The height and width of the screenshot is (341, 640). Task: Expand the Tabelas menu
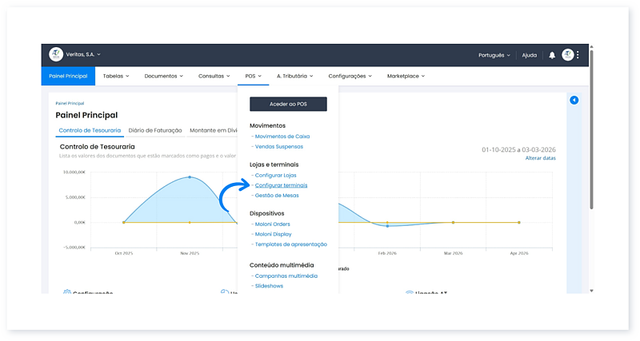point(119,76)
